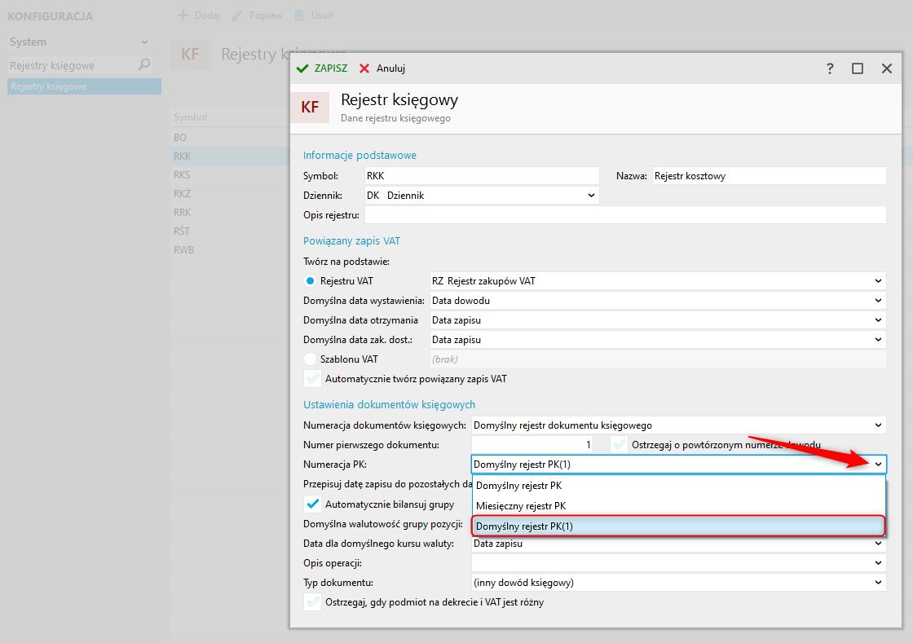Screen dimensions: 913x643
Task: Select the BO row in the list
Action: click(230, 138)
